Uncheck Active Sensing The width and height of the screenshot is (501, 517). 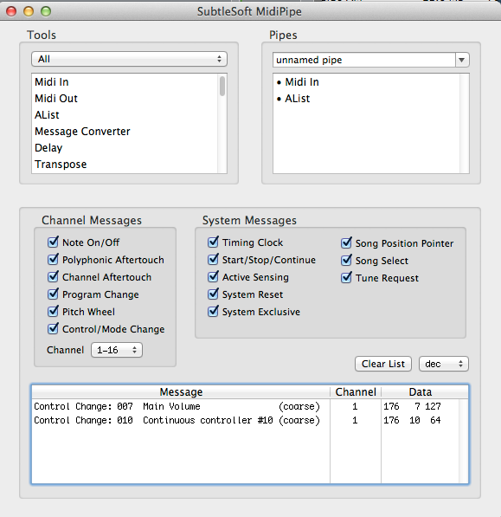click(213, 277)
